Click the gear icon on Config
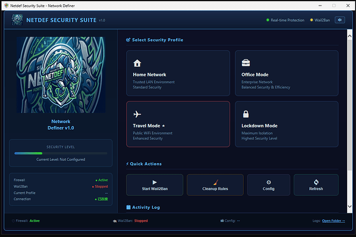356x237 pixels. [x=269, y=182]
